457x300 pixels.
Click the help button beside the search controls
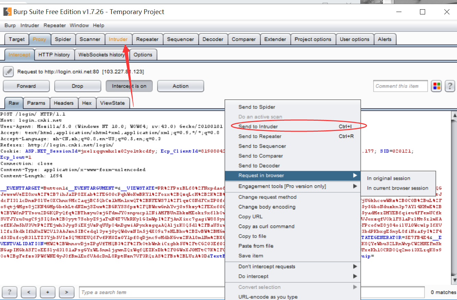(x=10, y=292)
